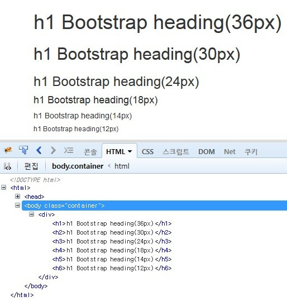287x301 pixels.
Task: Click the </div> closing tag
Action: click(x=48, y=277)
